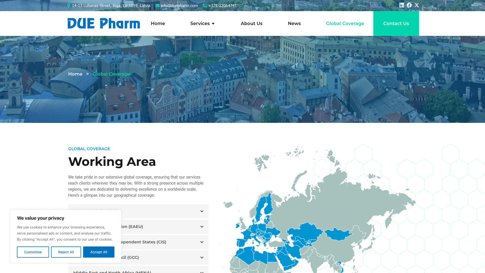Open the LinkedIn social icon

click(402, 5)
